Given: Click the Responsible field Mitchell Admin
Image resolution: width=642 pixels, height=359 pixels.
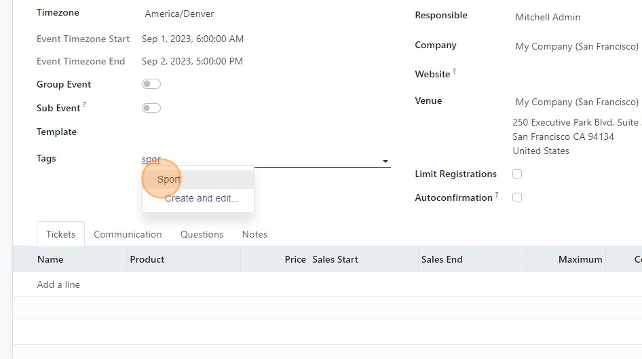Looking at the screenshot, I should [x=548, y=17].
